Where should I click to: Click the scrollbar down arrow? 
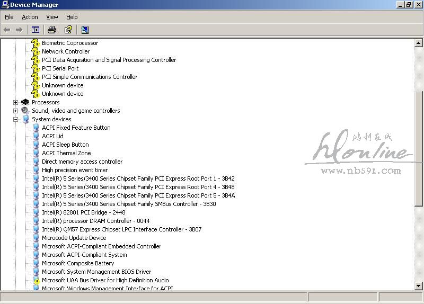(419, 286)
